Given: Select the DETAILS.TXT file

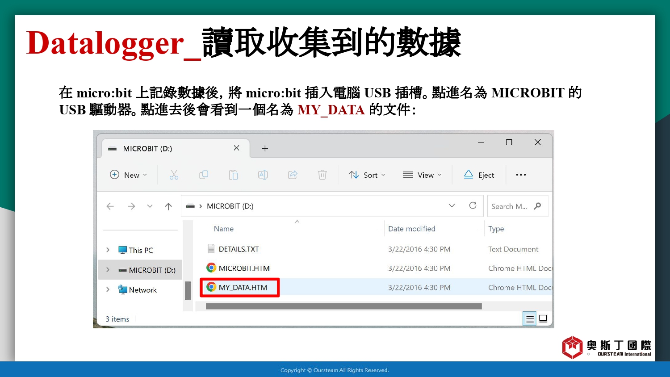Looking at the screenshot, I should [x=239, y=249].
